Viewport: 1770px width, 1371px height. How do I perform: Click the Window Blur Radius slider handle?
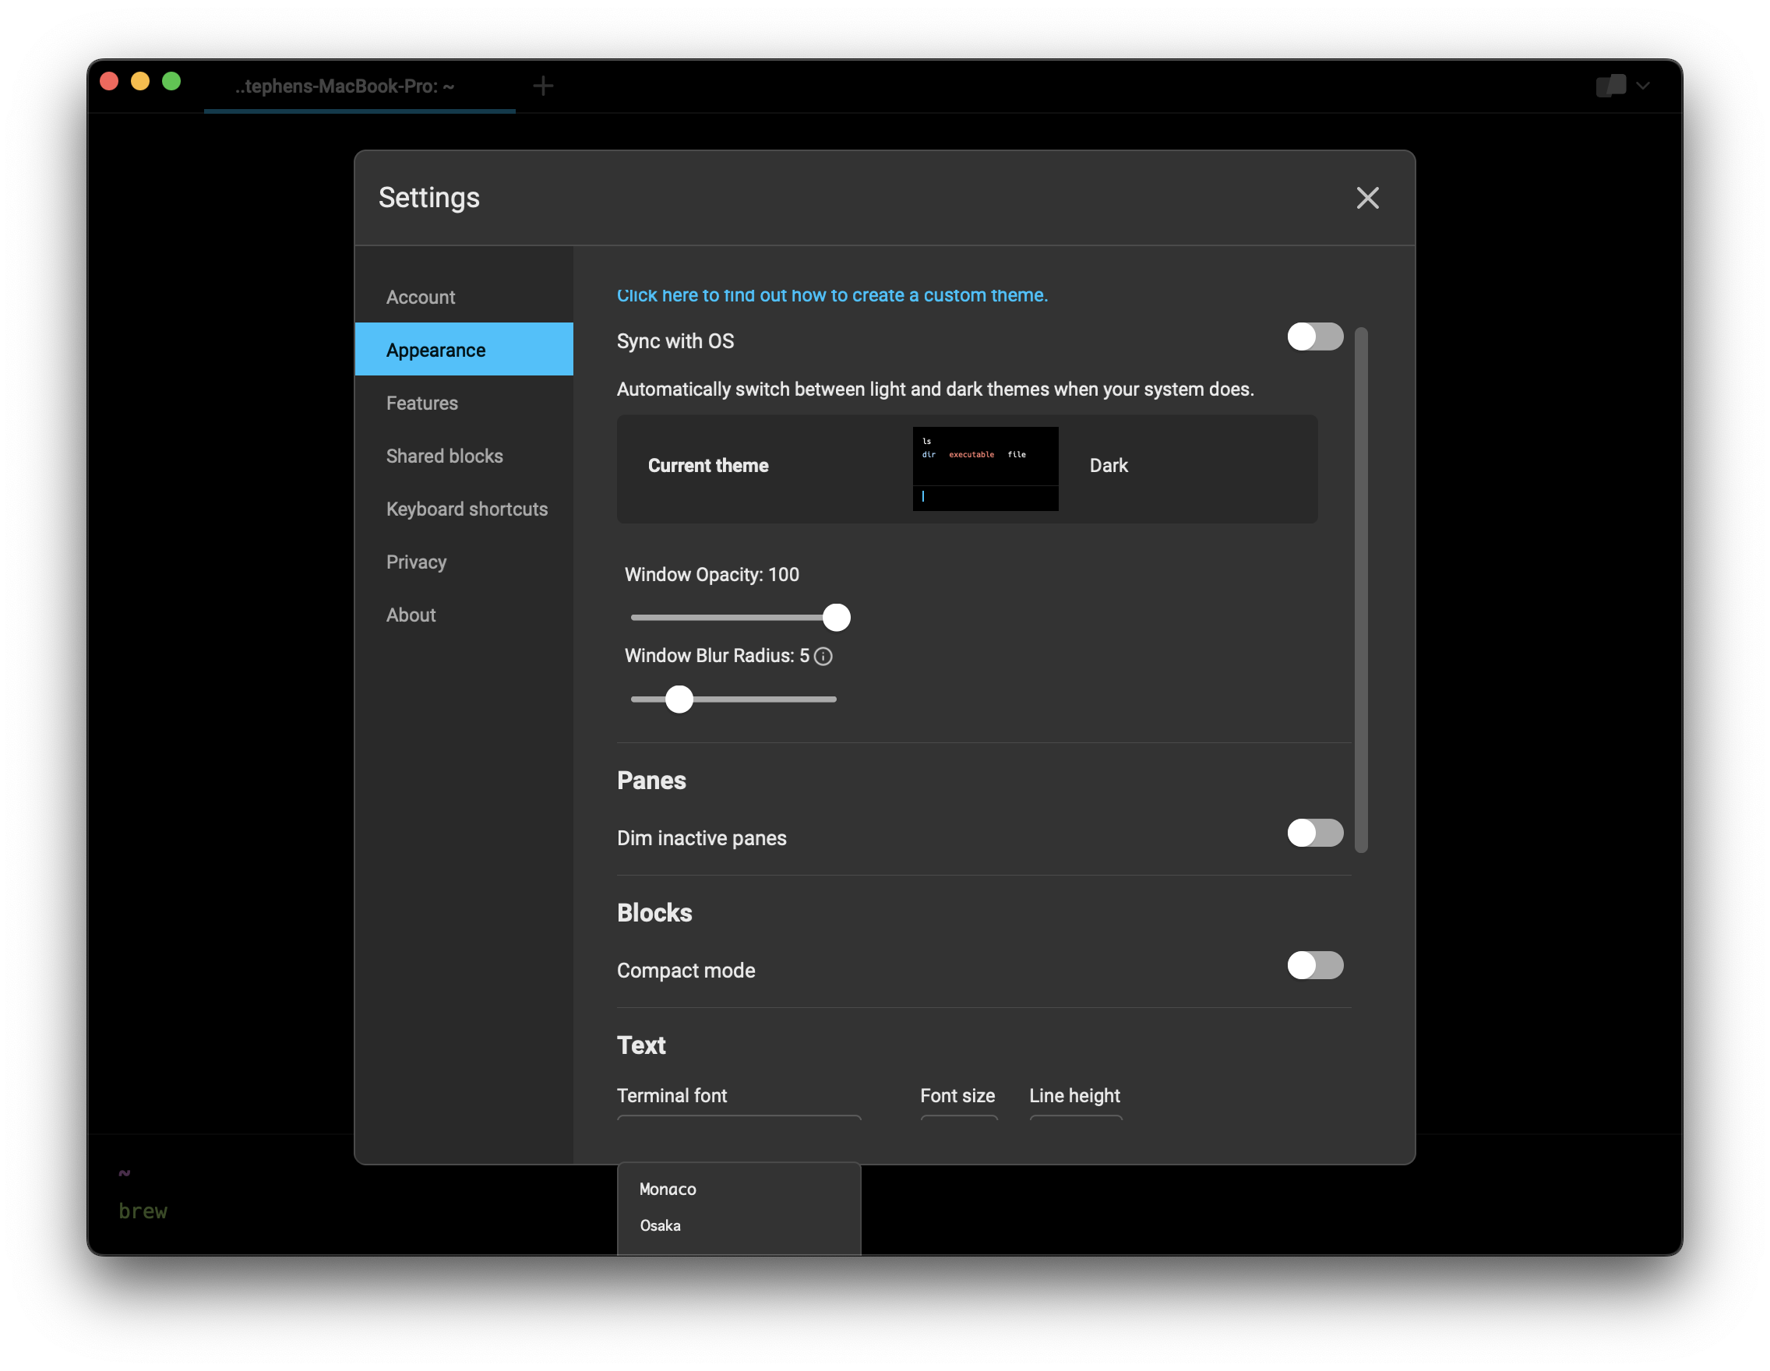679,700
